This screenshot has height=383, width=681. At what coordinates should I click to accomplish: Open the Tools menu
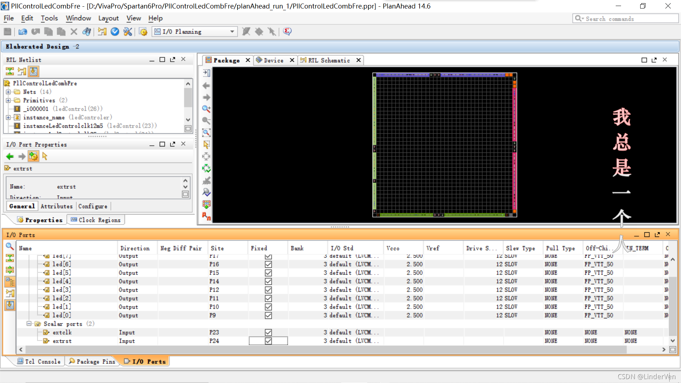(49, 18)
